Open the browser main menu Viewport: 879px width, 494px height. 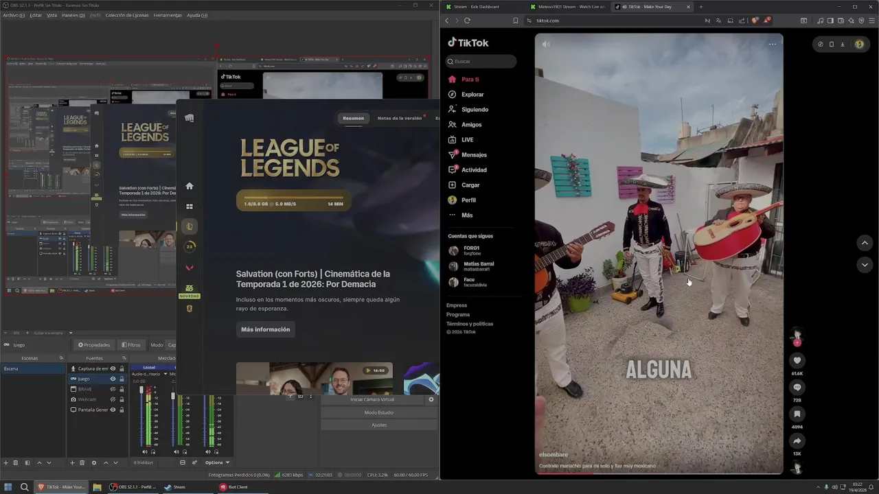coord(871,21)
